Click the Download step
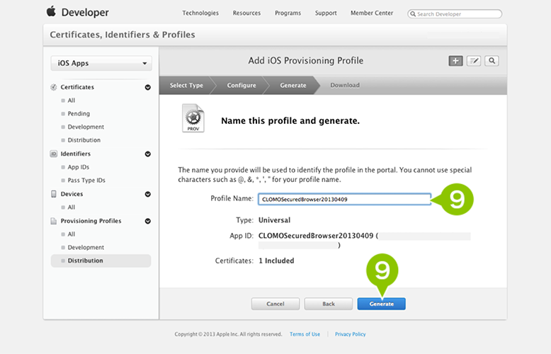This screenshot has width=551, height=354. coord(345,86)
